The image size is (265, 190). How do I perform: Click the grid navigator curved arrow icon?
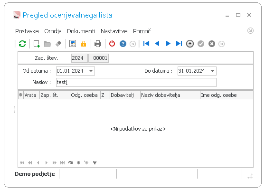pyautogui.click(x=70, y=162)
